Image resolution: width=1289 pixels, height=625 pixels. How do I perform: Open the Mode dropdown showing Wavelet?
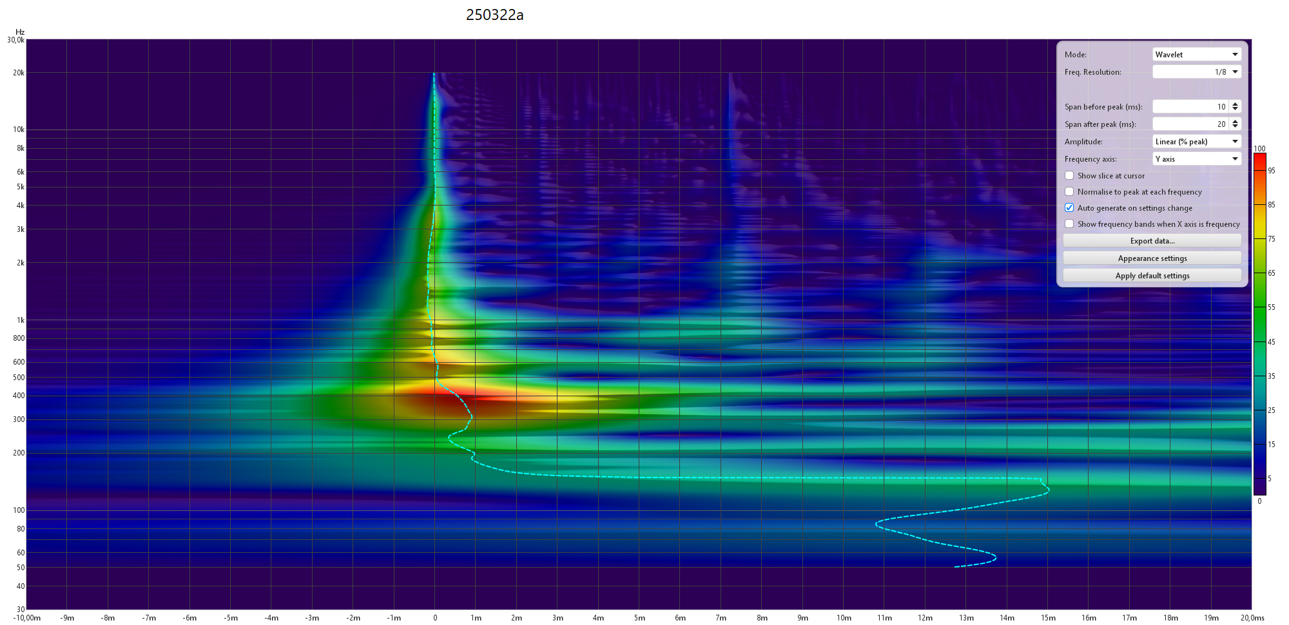pos(1196,55)
